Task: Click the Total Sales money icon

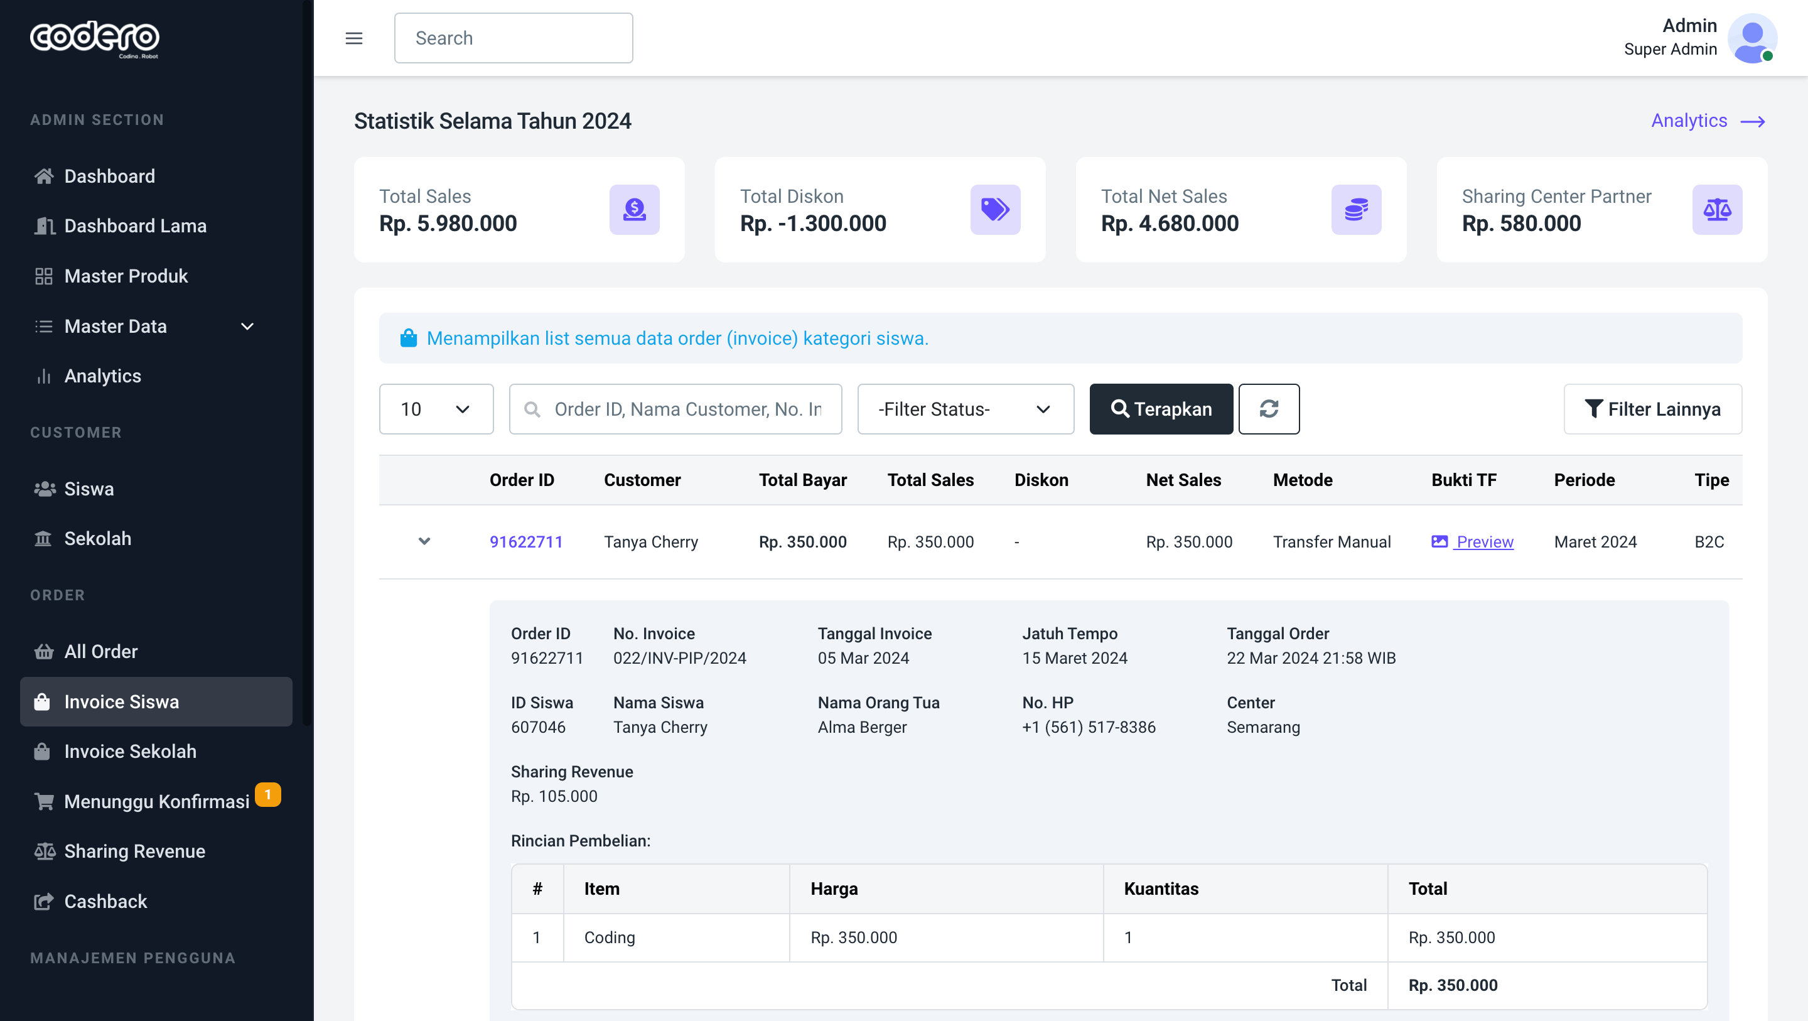Action: point(634,209)
